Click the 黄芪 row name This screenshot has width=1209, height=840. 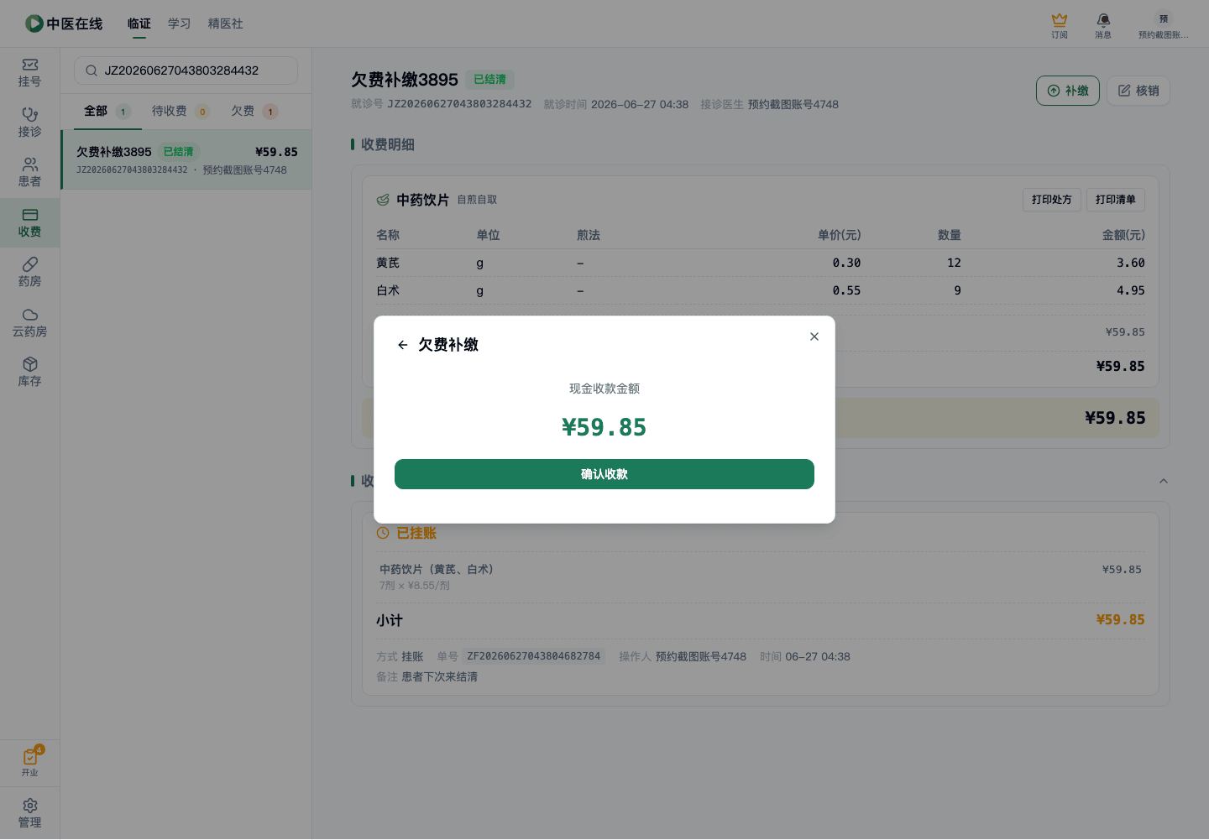point(388,263)
